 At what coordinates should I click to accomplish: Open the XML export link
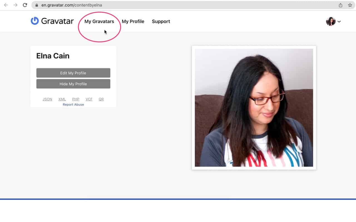click(x=62, y=99)
